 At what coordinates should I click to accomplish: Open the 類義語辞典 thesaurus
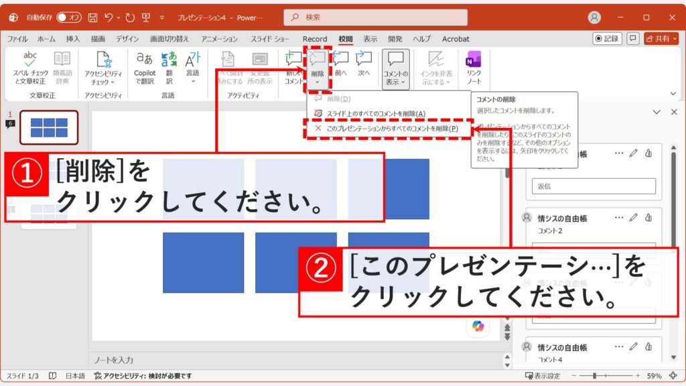(62, 68)
